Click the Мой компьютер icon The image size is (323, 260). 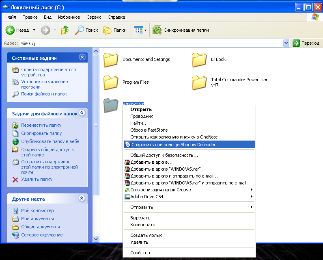tap(15, 211)
